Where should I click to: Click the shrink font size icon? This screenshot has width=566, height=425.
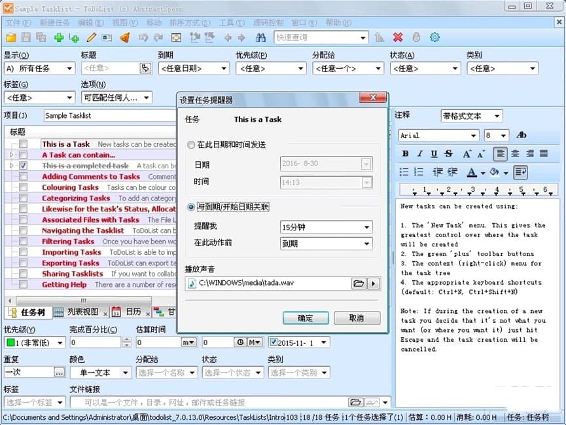(482, 154)
